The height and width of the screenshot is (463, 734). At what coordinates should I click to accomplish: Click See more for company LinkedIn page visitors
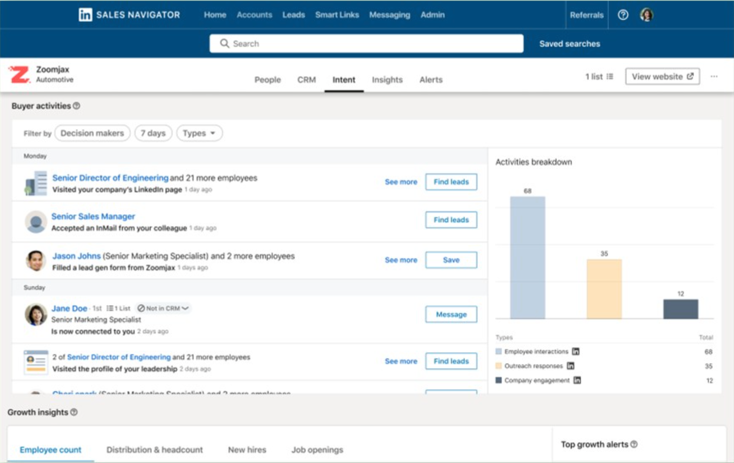tap(401, 182)
